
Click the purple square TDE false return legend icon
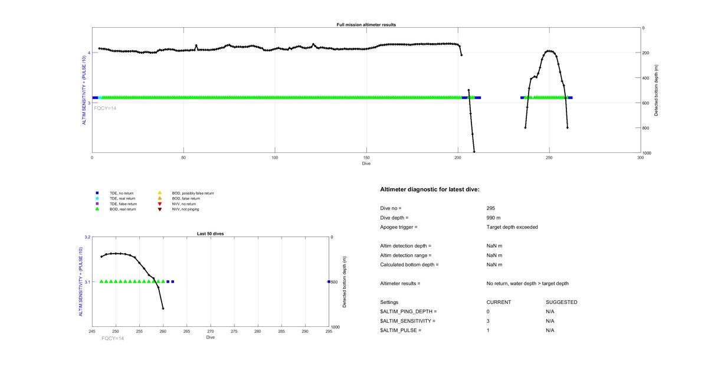[97, 204]
